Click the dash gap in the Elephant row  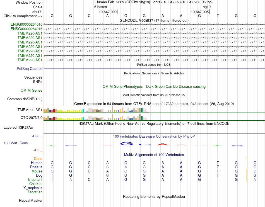coord(218,180)
